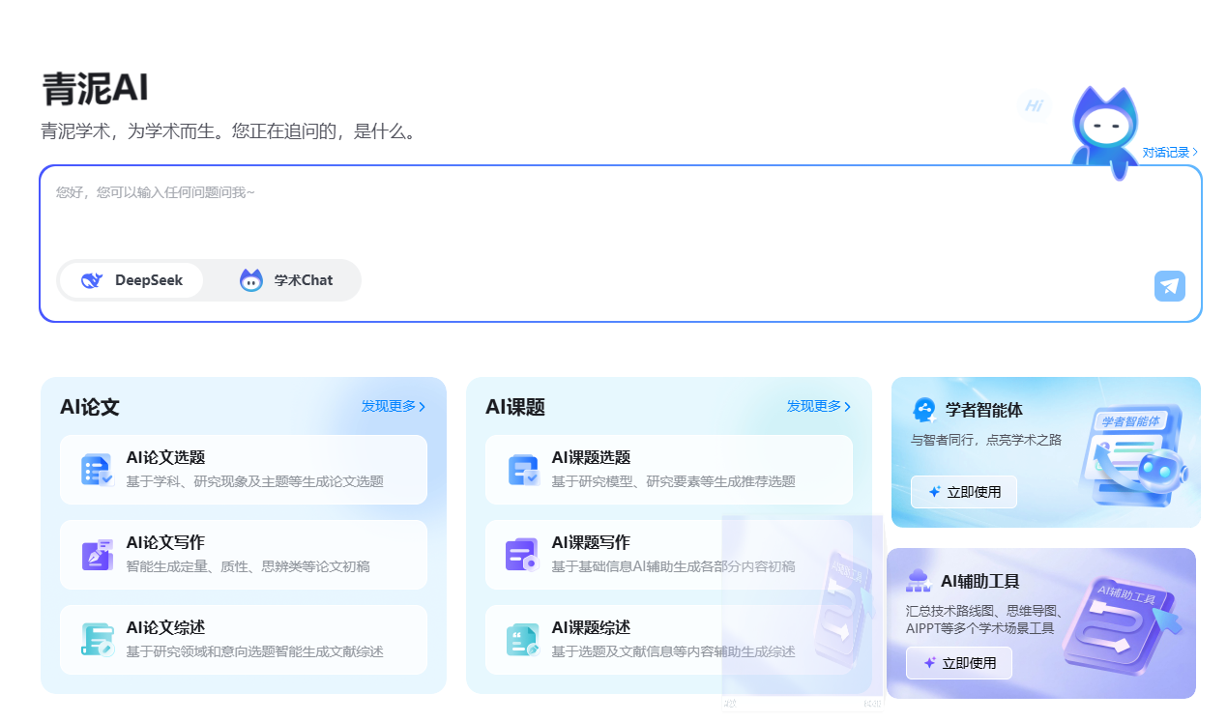The height and width of the screenshot is (722, 1227).
Task: Switch to the DeepSeek tab
Action: coord(132,280)
